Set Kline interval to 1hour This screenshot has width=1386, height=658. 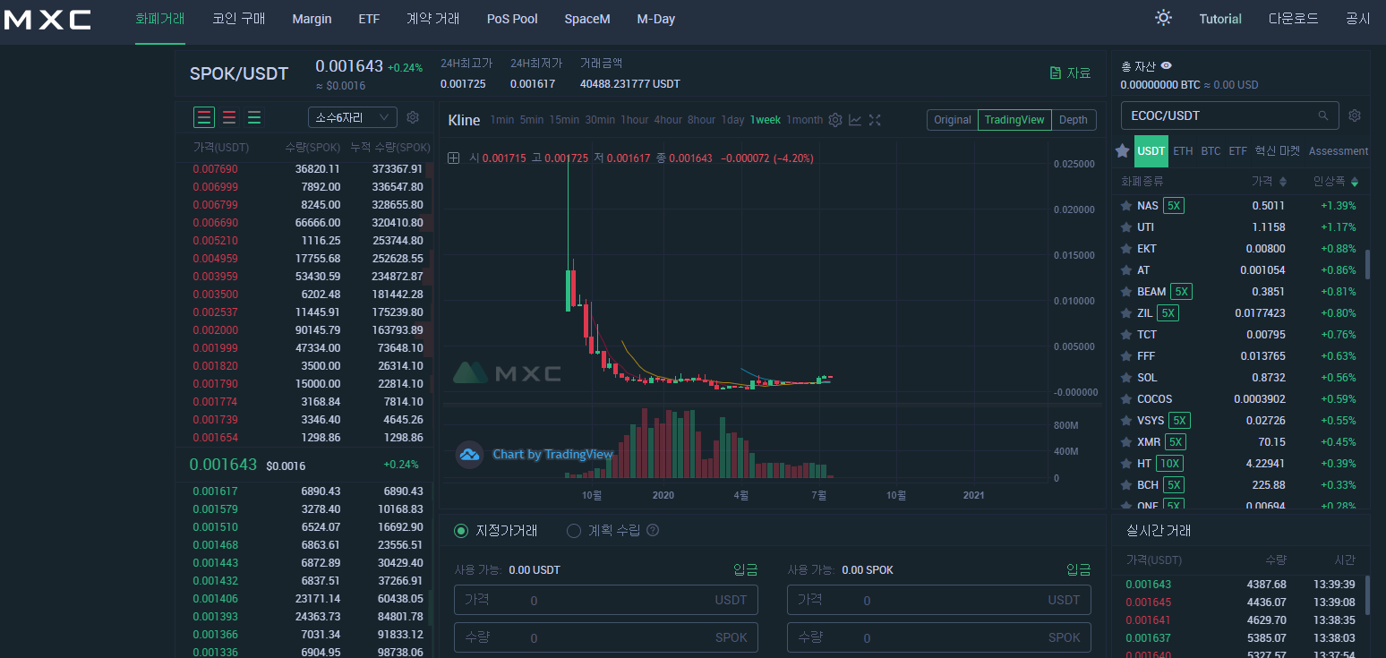click(635, 120)
